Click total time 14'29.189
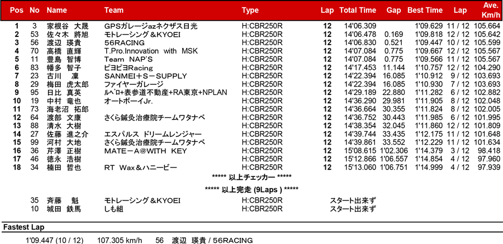Screen dimensions: 503x244 [x=359, y=93]
